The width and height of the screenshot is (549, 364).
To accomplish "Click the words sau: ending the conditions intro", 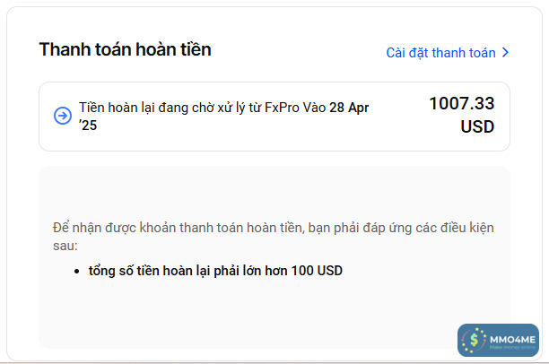I will coord(65,245).
